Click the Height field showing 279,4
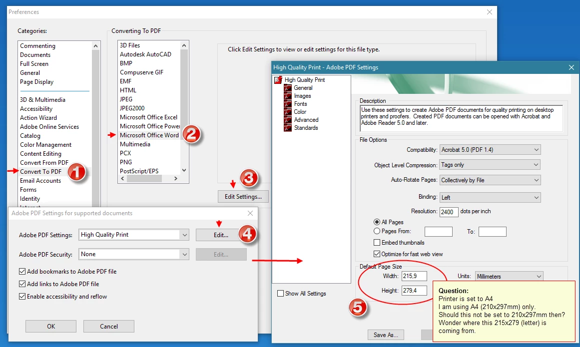 tap(414, 291)
